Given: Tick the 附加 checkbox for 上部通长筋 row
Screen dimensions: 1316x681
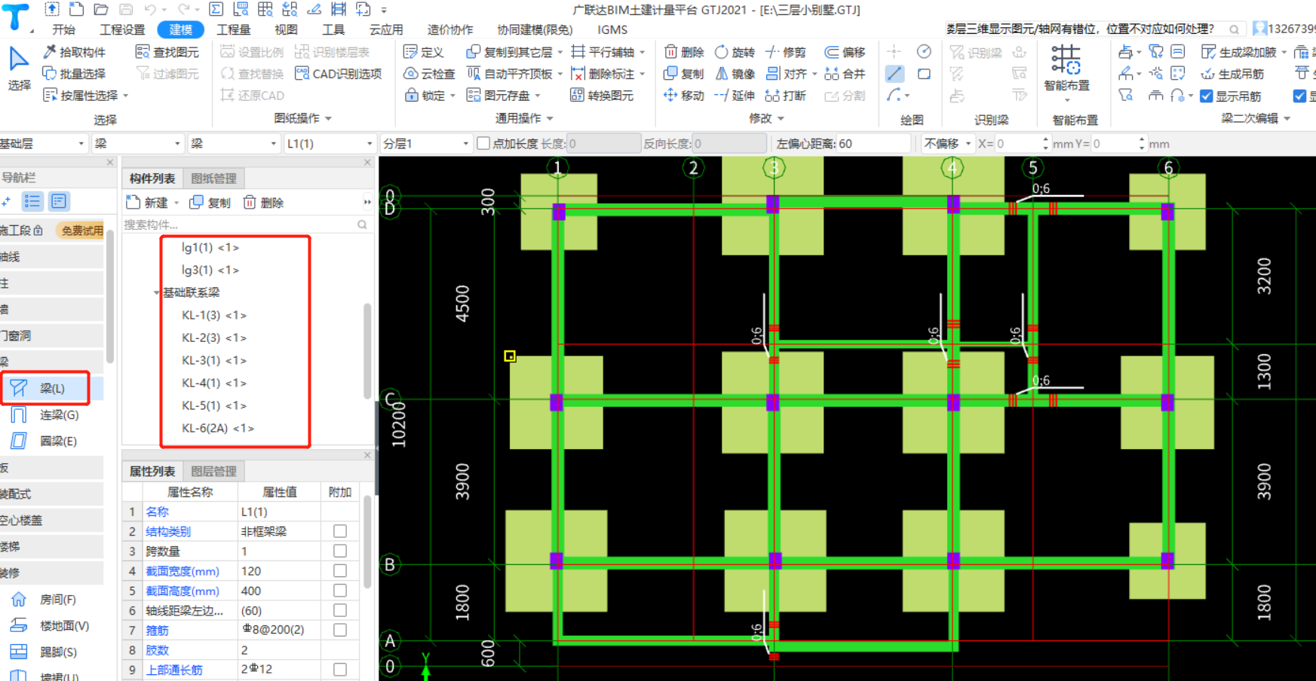Looking at the screenshot, I should (340, 669).
